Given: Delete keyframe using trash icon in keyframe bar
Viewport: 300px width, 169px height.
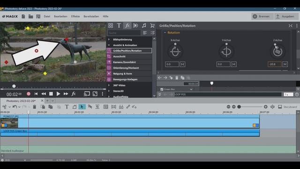Looking at the screenshot, I should [x=177, y=77].
